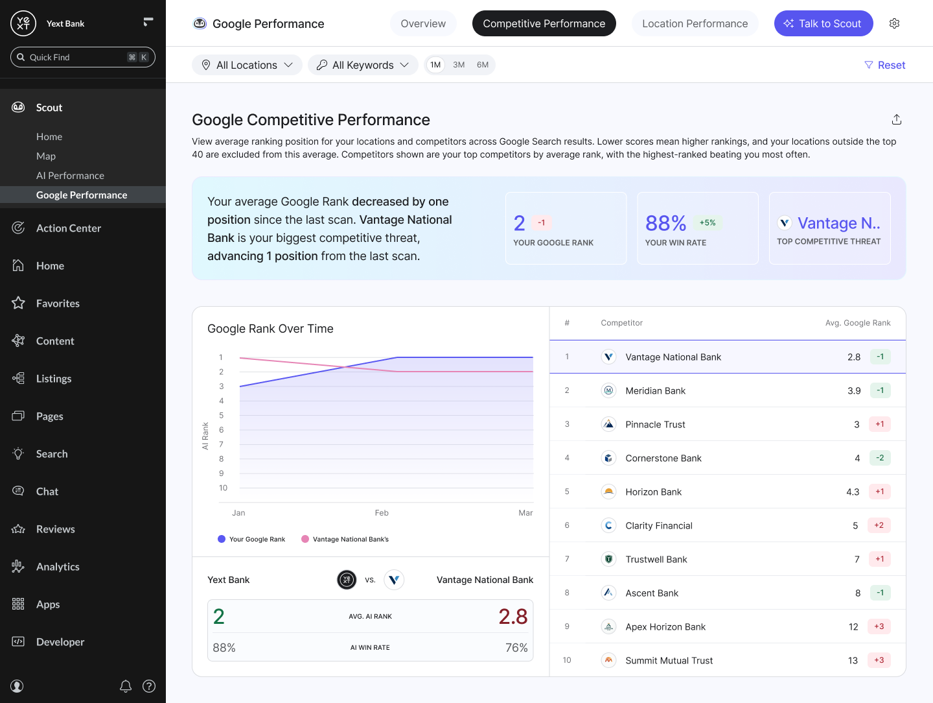Switch to Location Performance tab
This screenshot has width=933, height=703.
[695, 23]
